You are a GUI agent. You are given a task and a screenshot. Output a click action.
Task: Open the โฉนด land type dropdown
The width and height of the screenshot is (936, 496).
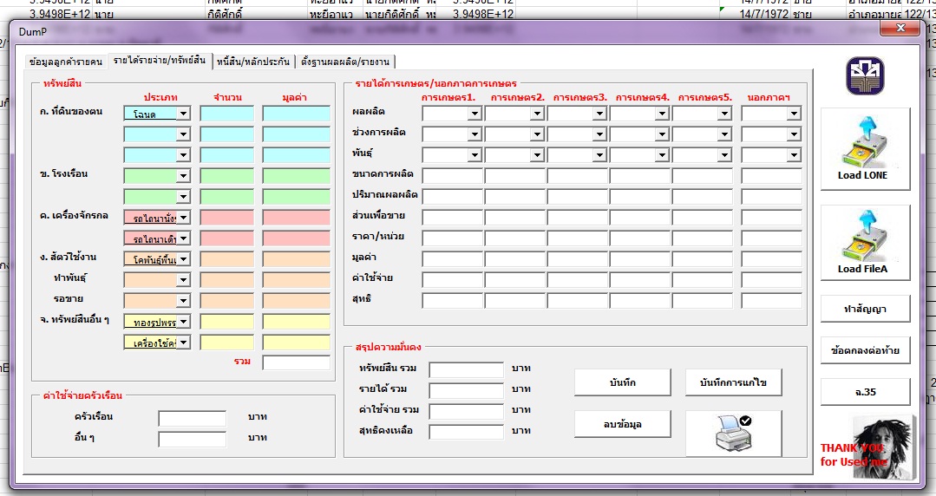183,114
